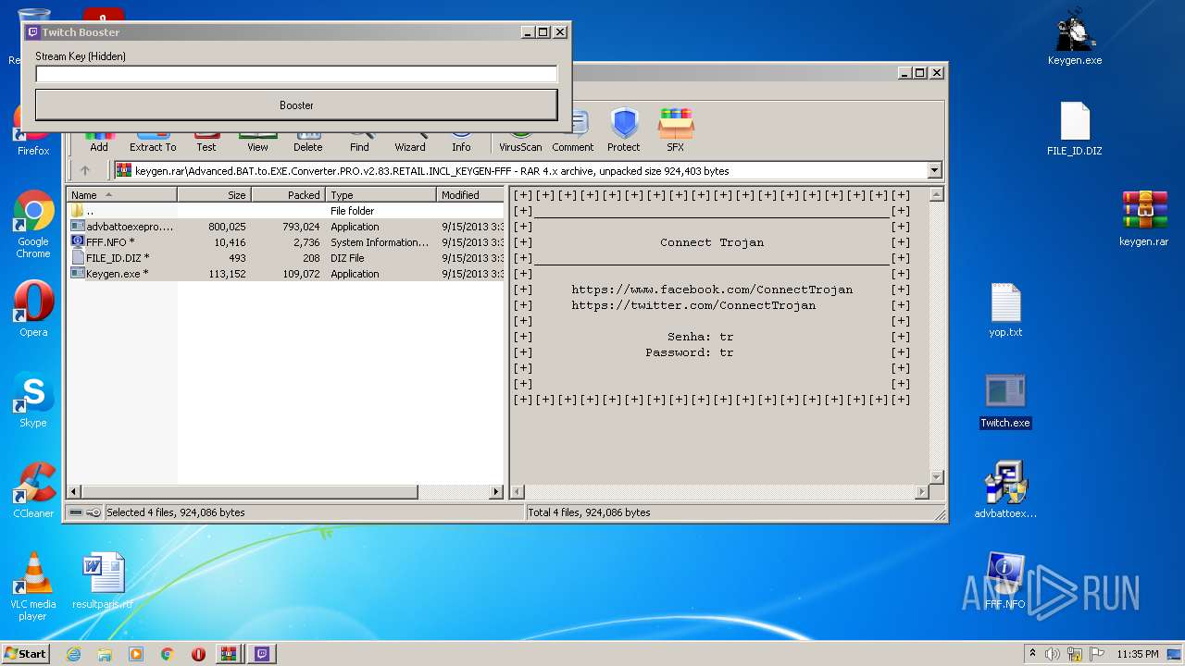
Task: Open FILE_ID.DIZ desktop icon
Action: 1075,129
